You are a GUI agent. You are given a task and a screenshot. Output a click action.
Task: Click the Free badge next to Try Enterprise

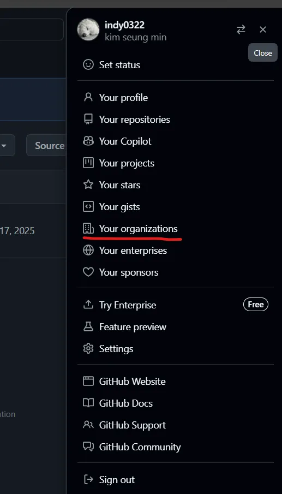tap(256, 305)
